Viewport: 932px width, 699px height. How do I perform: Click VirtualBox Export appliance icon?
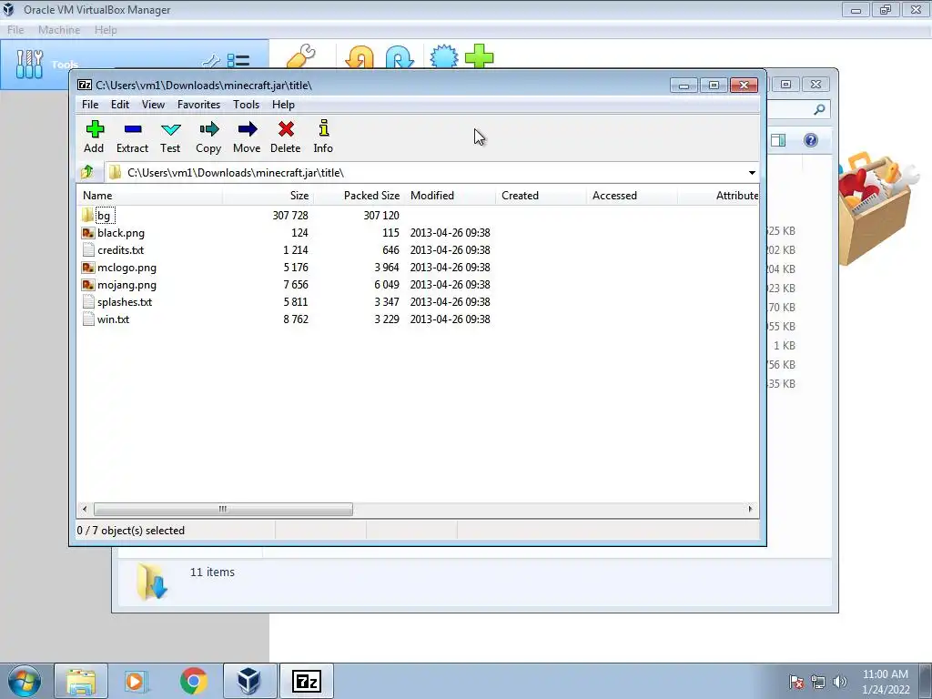[400, 57]
